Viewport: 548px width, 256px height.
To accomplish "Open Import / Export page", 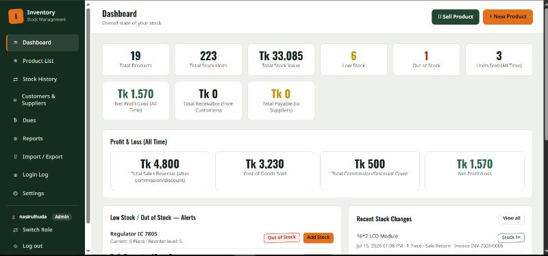I will [42, 157].
